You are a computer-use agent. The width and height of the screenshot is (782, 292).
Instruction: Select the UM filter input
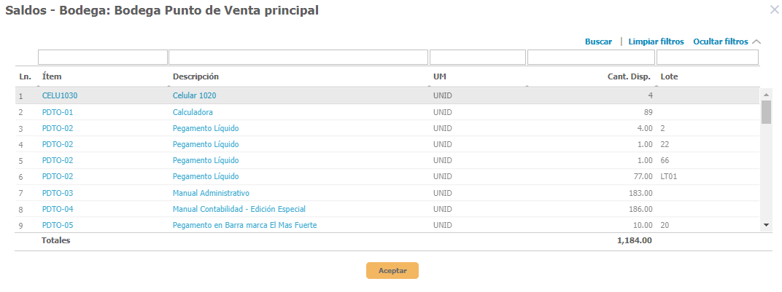coord(478,58)
